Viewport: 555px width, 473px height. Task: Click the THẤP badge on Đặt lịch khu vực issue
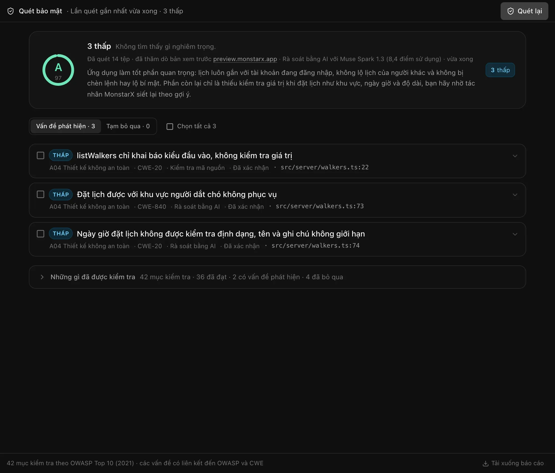point(61,194)
